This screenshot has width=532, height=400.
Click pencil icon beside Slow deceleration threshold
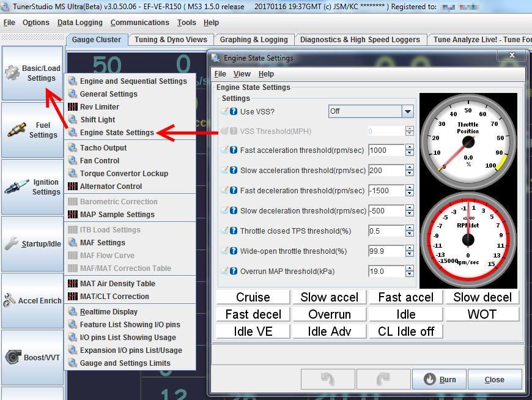pos(224,210)
